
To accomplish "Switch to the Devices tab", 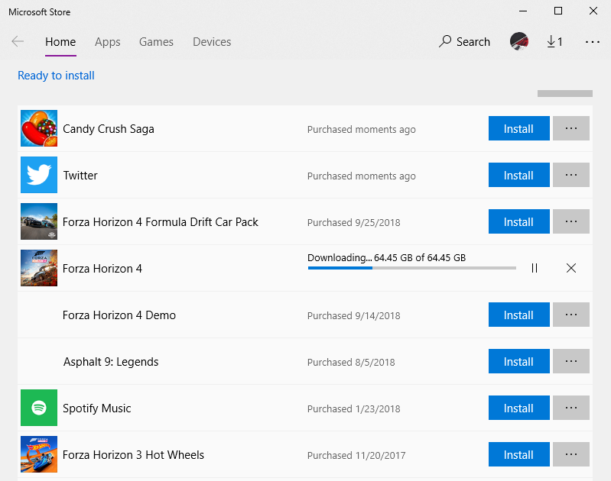I will [x=212, y=42].
